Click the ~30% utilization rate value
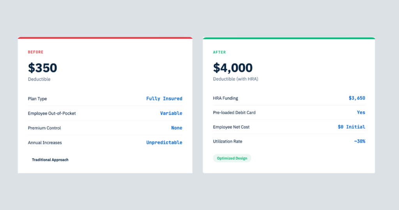The width and height of the screenshot is (399, 210). pos(360,141)
